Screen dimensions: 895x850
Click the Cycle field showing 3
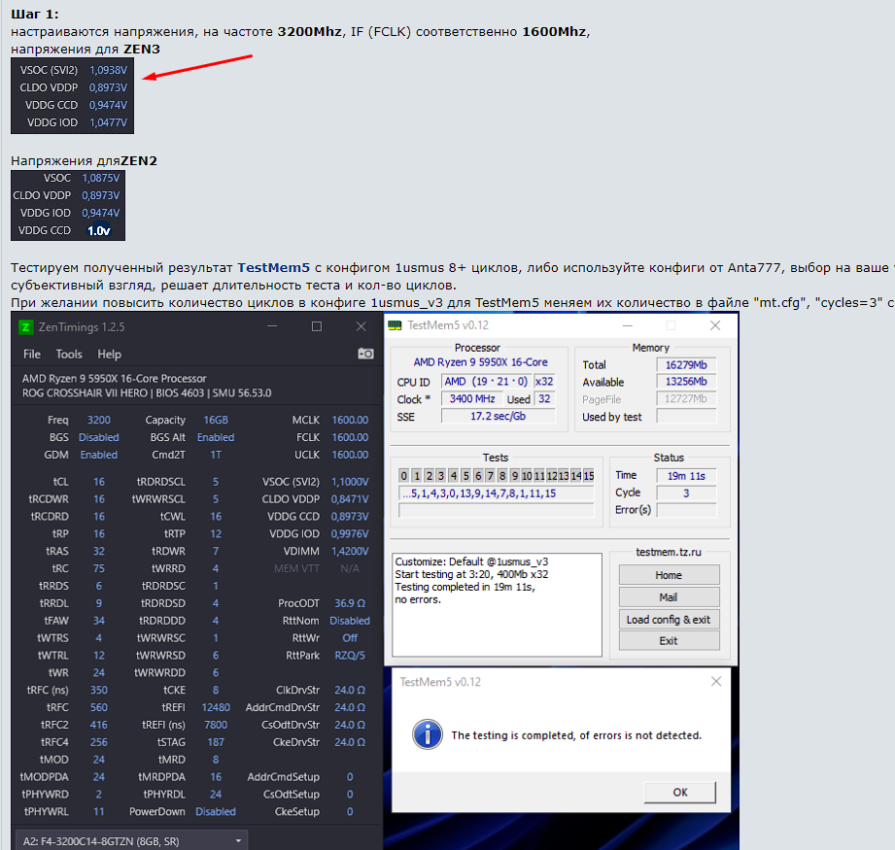click(686, 493)
